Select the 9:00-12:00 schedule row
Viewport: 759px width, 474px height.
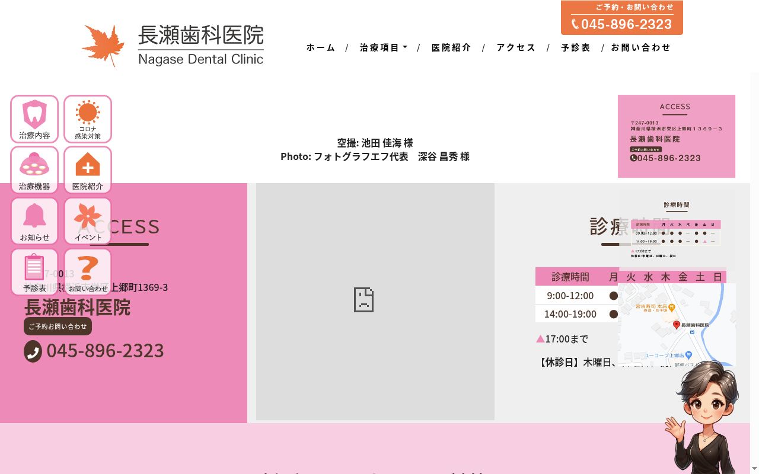pos(630,295)
